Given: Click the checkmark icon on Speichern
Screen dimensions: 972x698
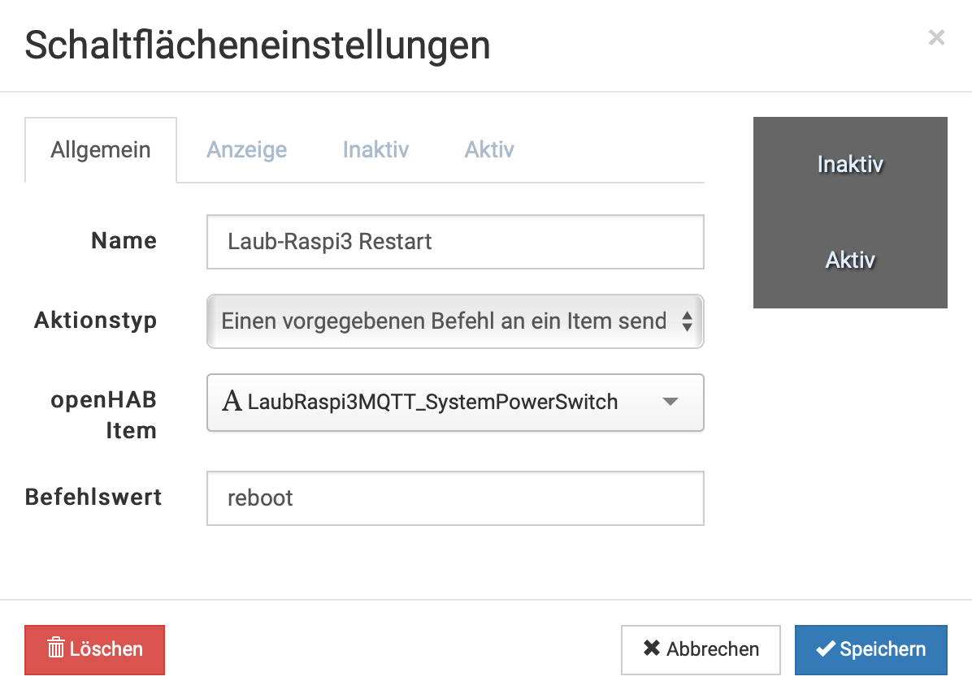Looking at the screenshot, I should (826, 649).
